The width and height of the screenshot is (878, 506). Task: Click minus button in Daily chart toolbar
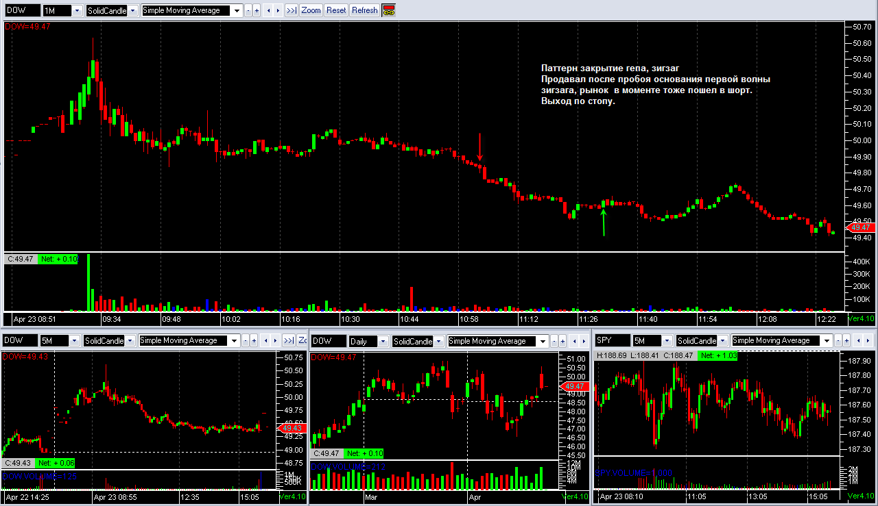tap(555, 341)
